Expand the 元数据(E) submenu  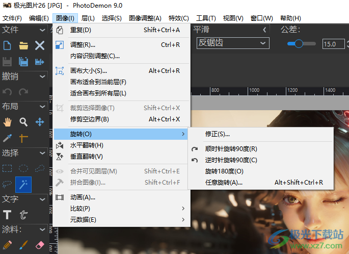122,220
